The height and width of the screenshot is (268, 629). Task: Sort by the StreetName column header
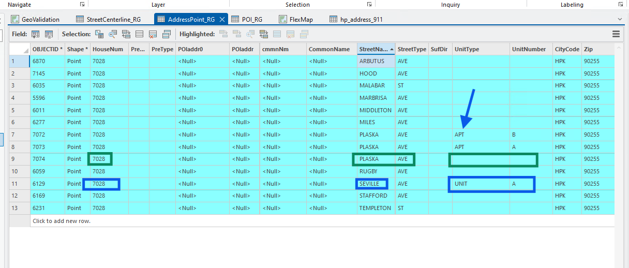coord(373,49)
